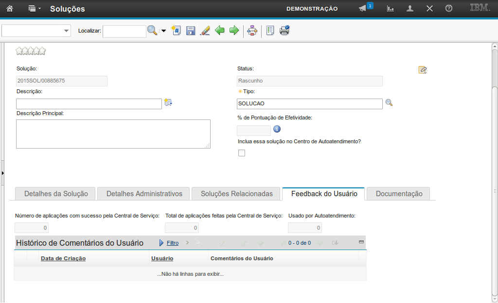The height and width of the screenshot is (303, 498).
Task: Open long description editor beside Descrição field
Action: (x=168, y=102)
